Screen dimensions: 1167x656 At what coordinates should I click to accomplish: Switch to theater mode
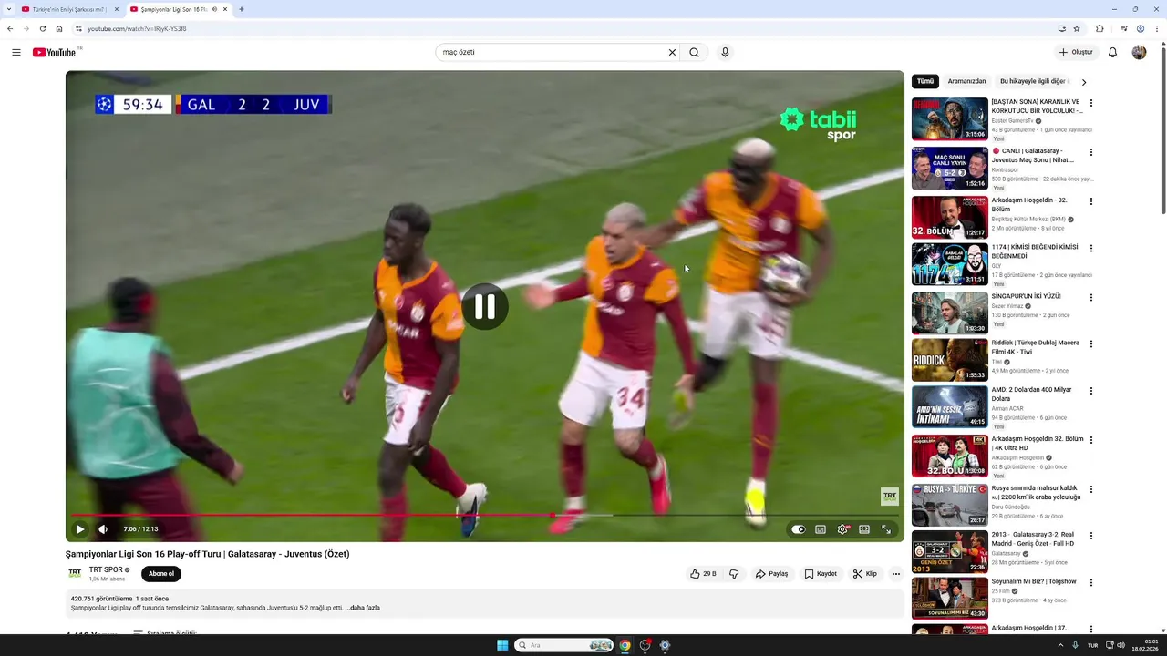point(864,528)
